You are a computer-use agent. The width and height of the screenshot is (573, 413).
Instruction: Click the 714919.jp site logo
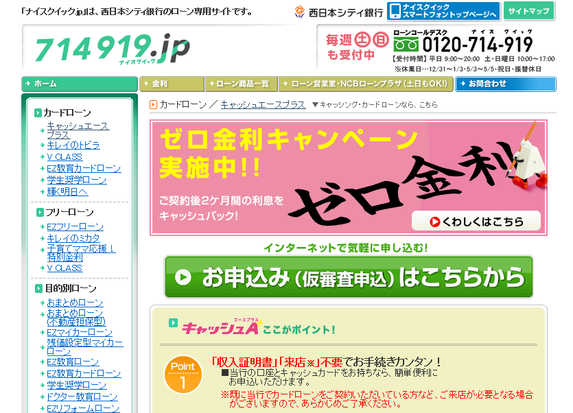tap(113, 49)
